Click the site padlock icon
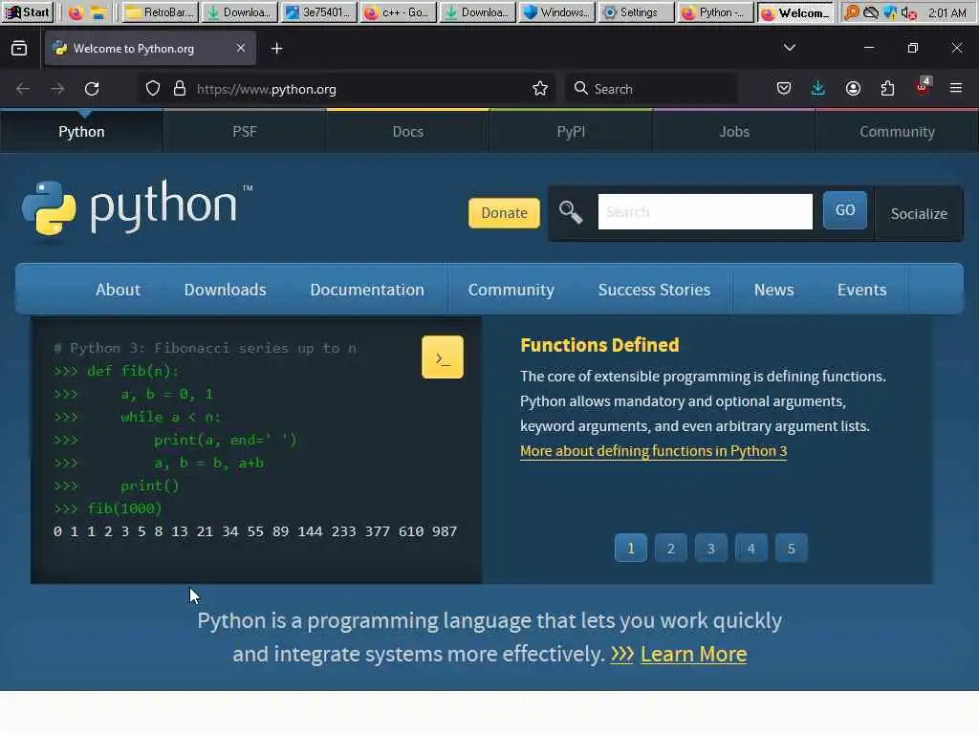Viewport: 979px width, 734px height. [180, 89]
